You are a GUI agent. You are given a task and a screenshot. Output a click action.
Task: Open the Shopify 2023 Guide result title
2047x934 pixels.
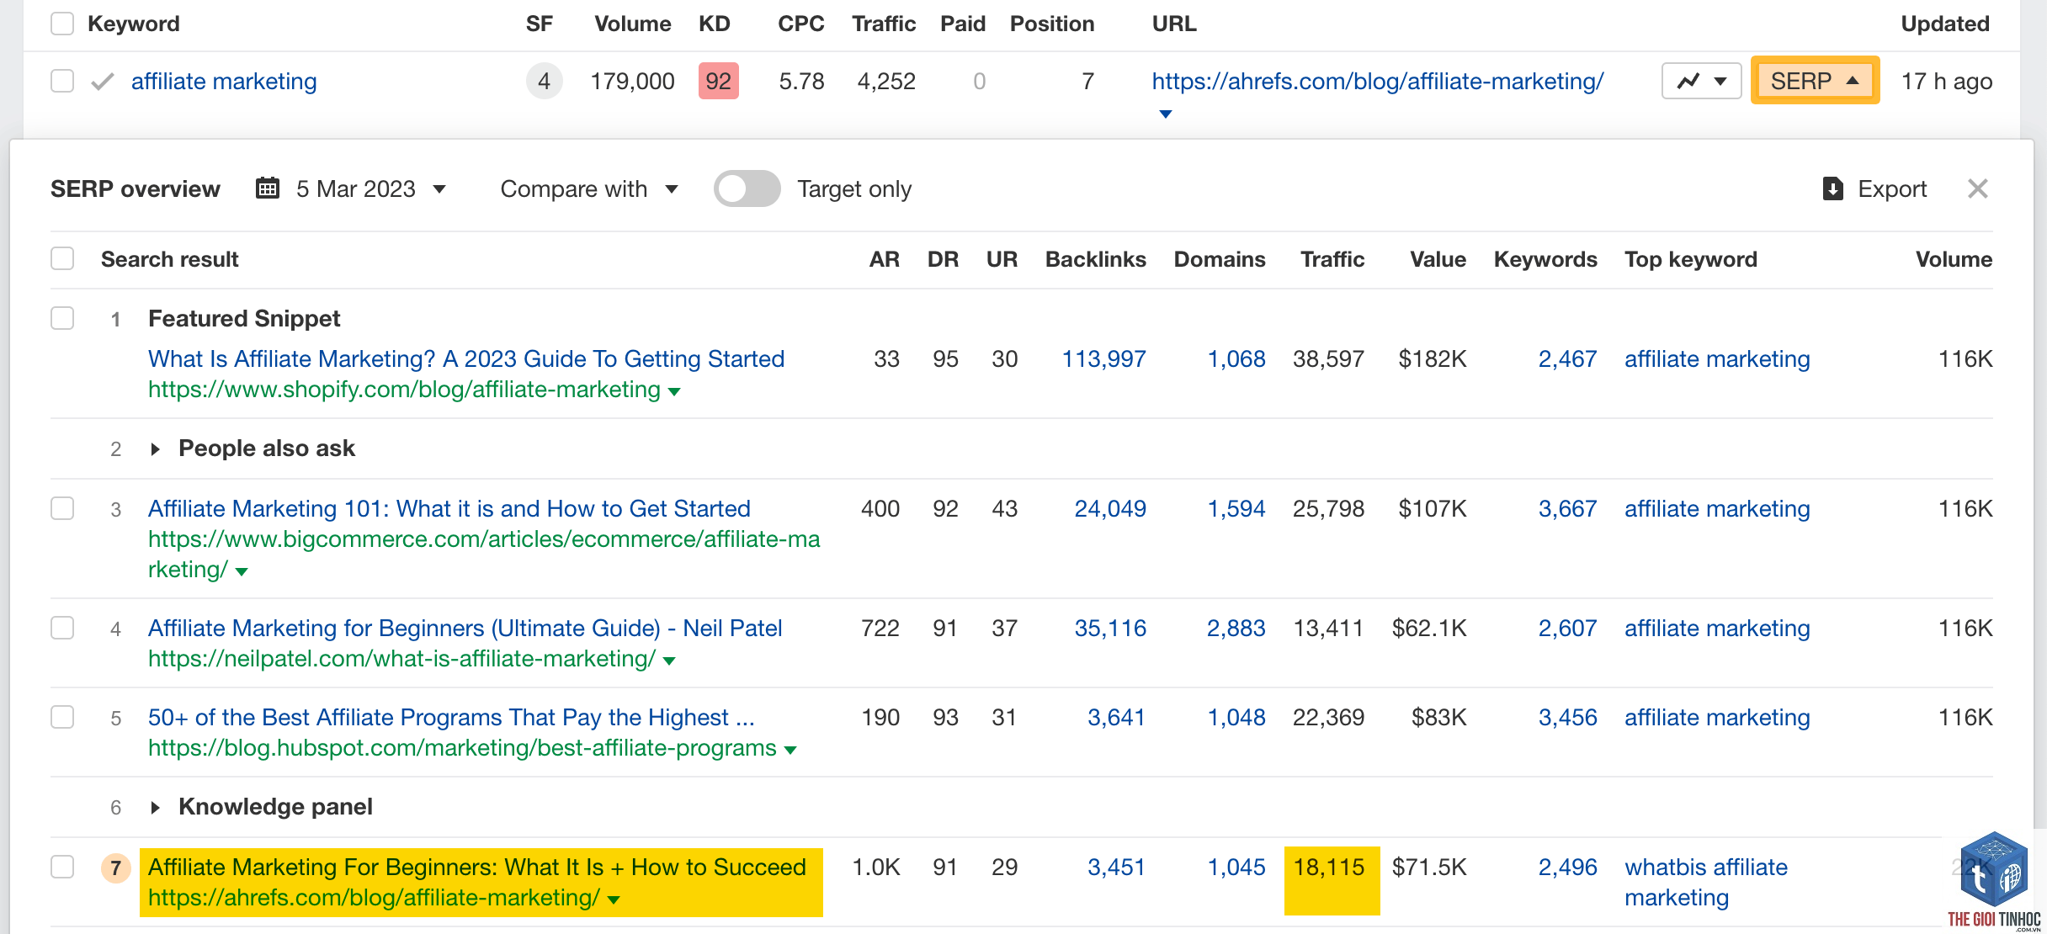click(x=466, y=359)
